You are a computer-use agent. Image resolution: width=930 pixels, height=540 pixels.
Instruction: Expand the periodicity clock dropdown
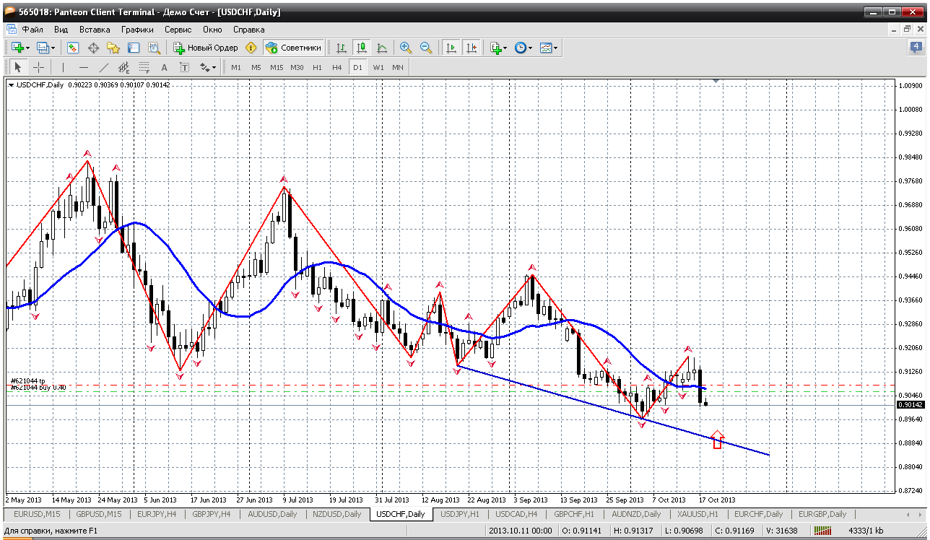tap(531, 48)
